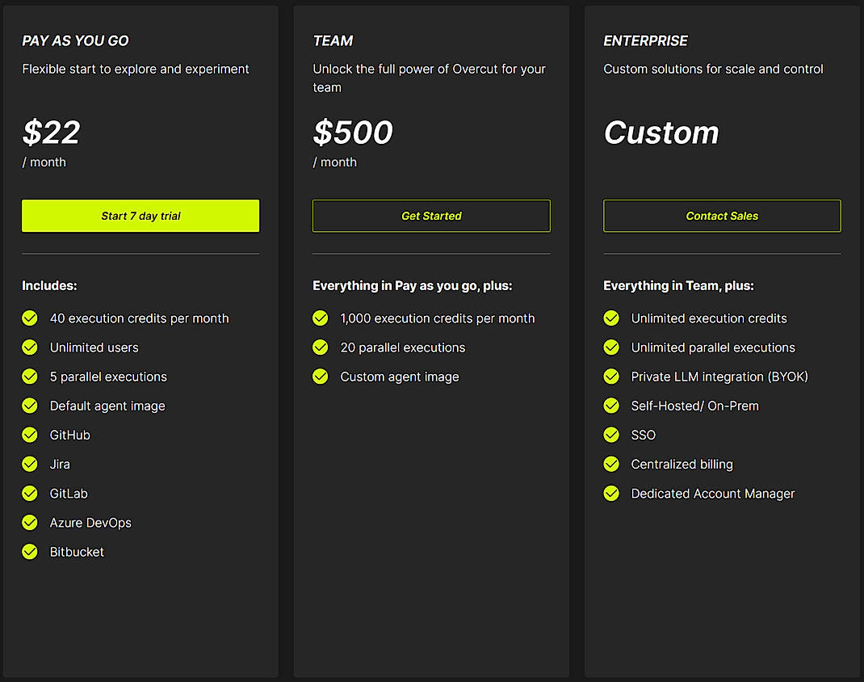Click the Start 7 day trial button

pos(141,216)
